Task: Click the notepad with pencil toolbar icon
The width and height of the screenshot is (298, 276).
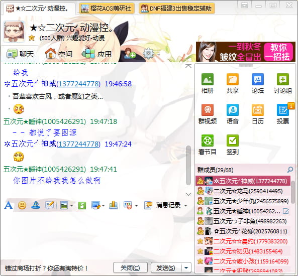Action: tap(49, 205)
